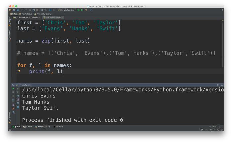The image size is (232, 143).
Task: Click the Redo arrow in toolbar
Action: tap(26, 10)
